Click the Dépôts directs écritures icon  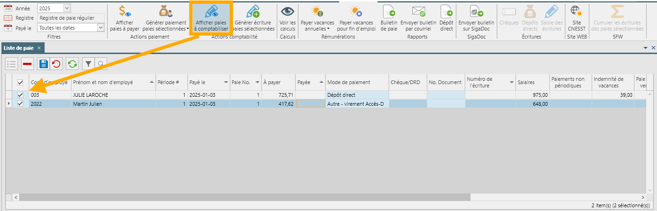[x=530, y=11]
